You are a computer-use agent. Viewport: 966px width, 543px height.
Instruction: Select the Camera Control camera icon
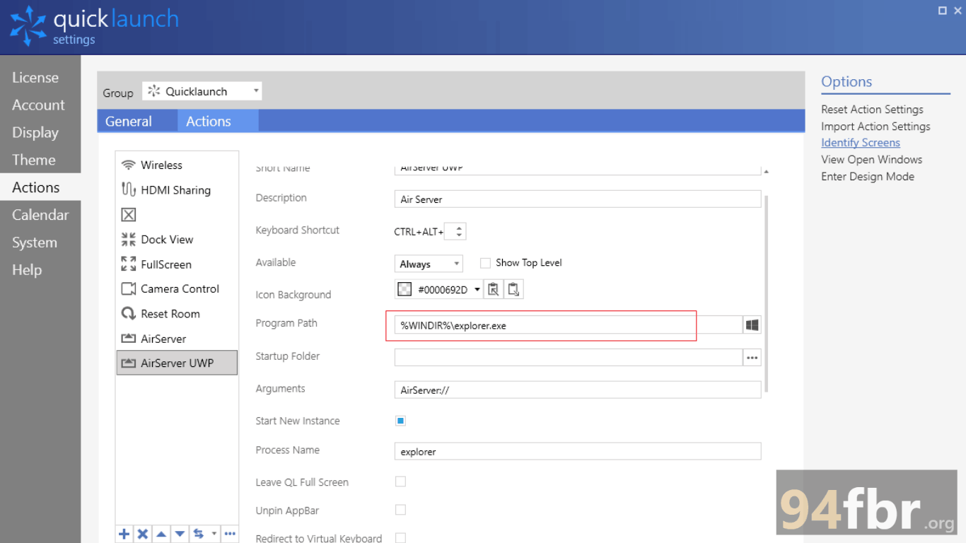128,288
